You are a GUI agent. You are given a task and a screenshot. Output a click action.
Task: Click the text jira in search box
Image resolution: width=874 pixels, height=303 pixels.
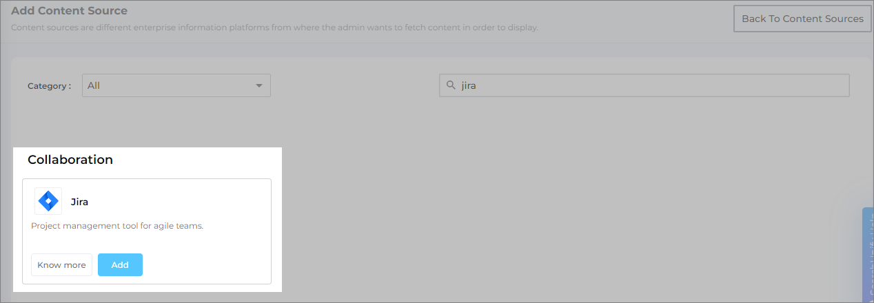pyautogui.click(x=469, y=85)
